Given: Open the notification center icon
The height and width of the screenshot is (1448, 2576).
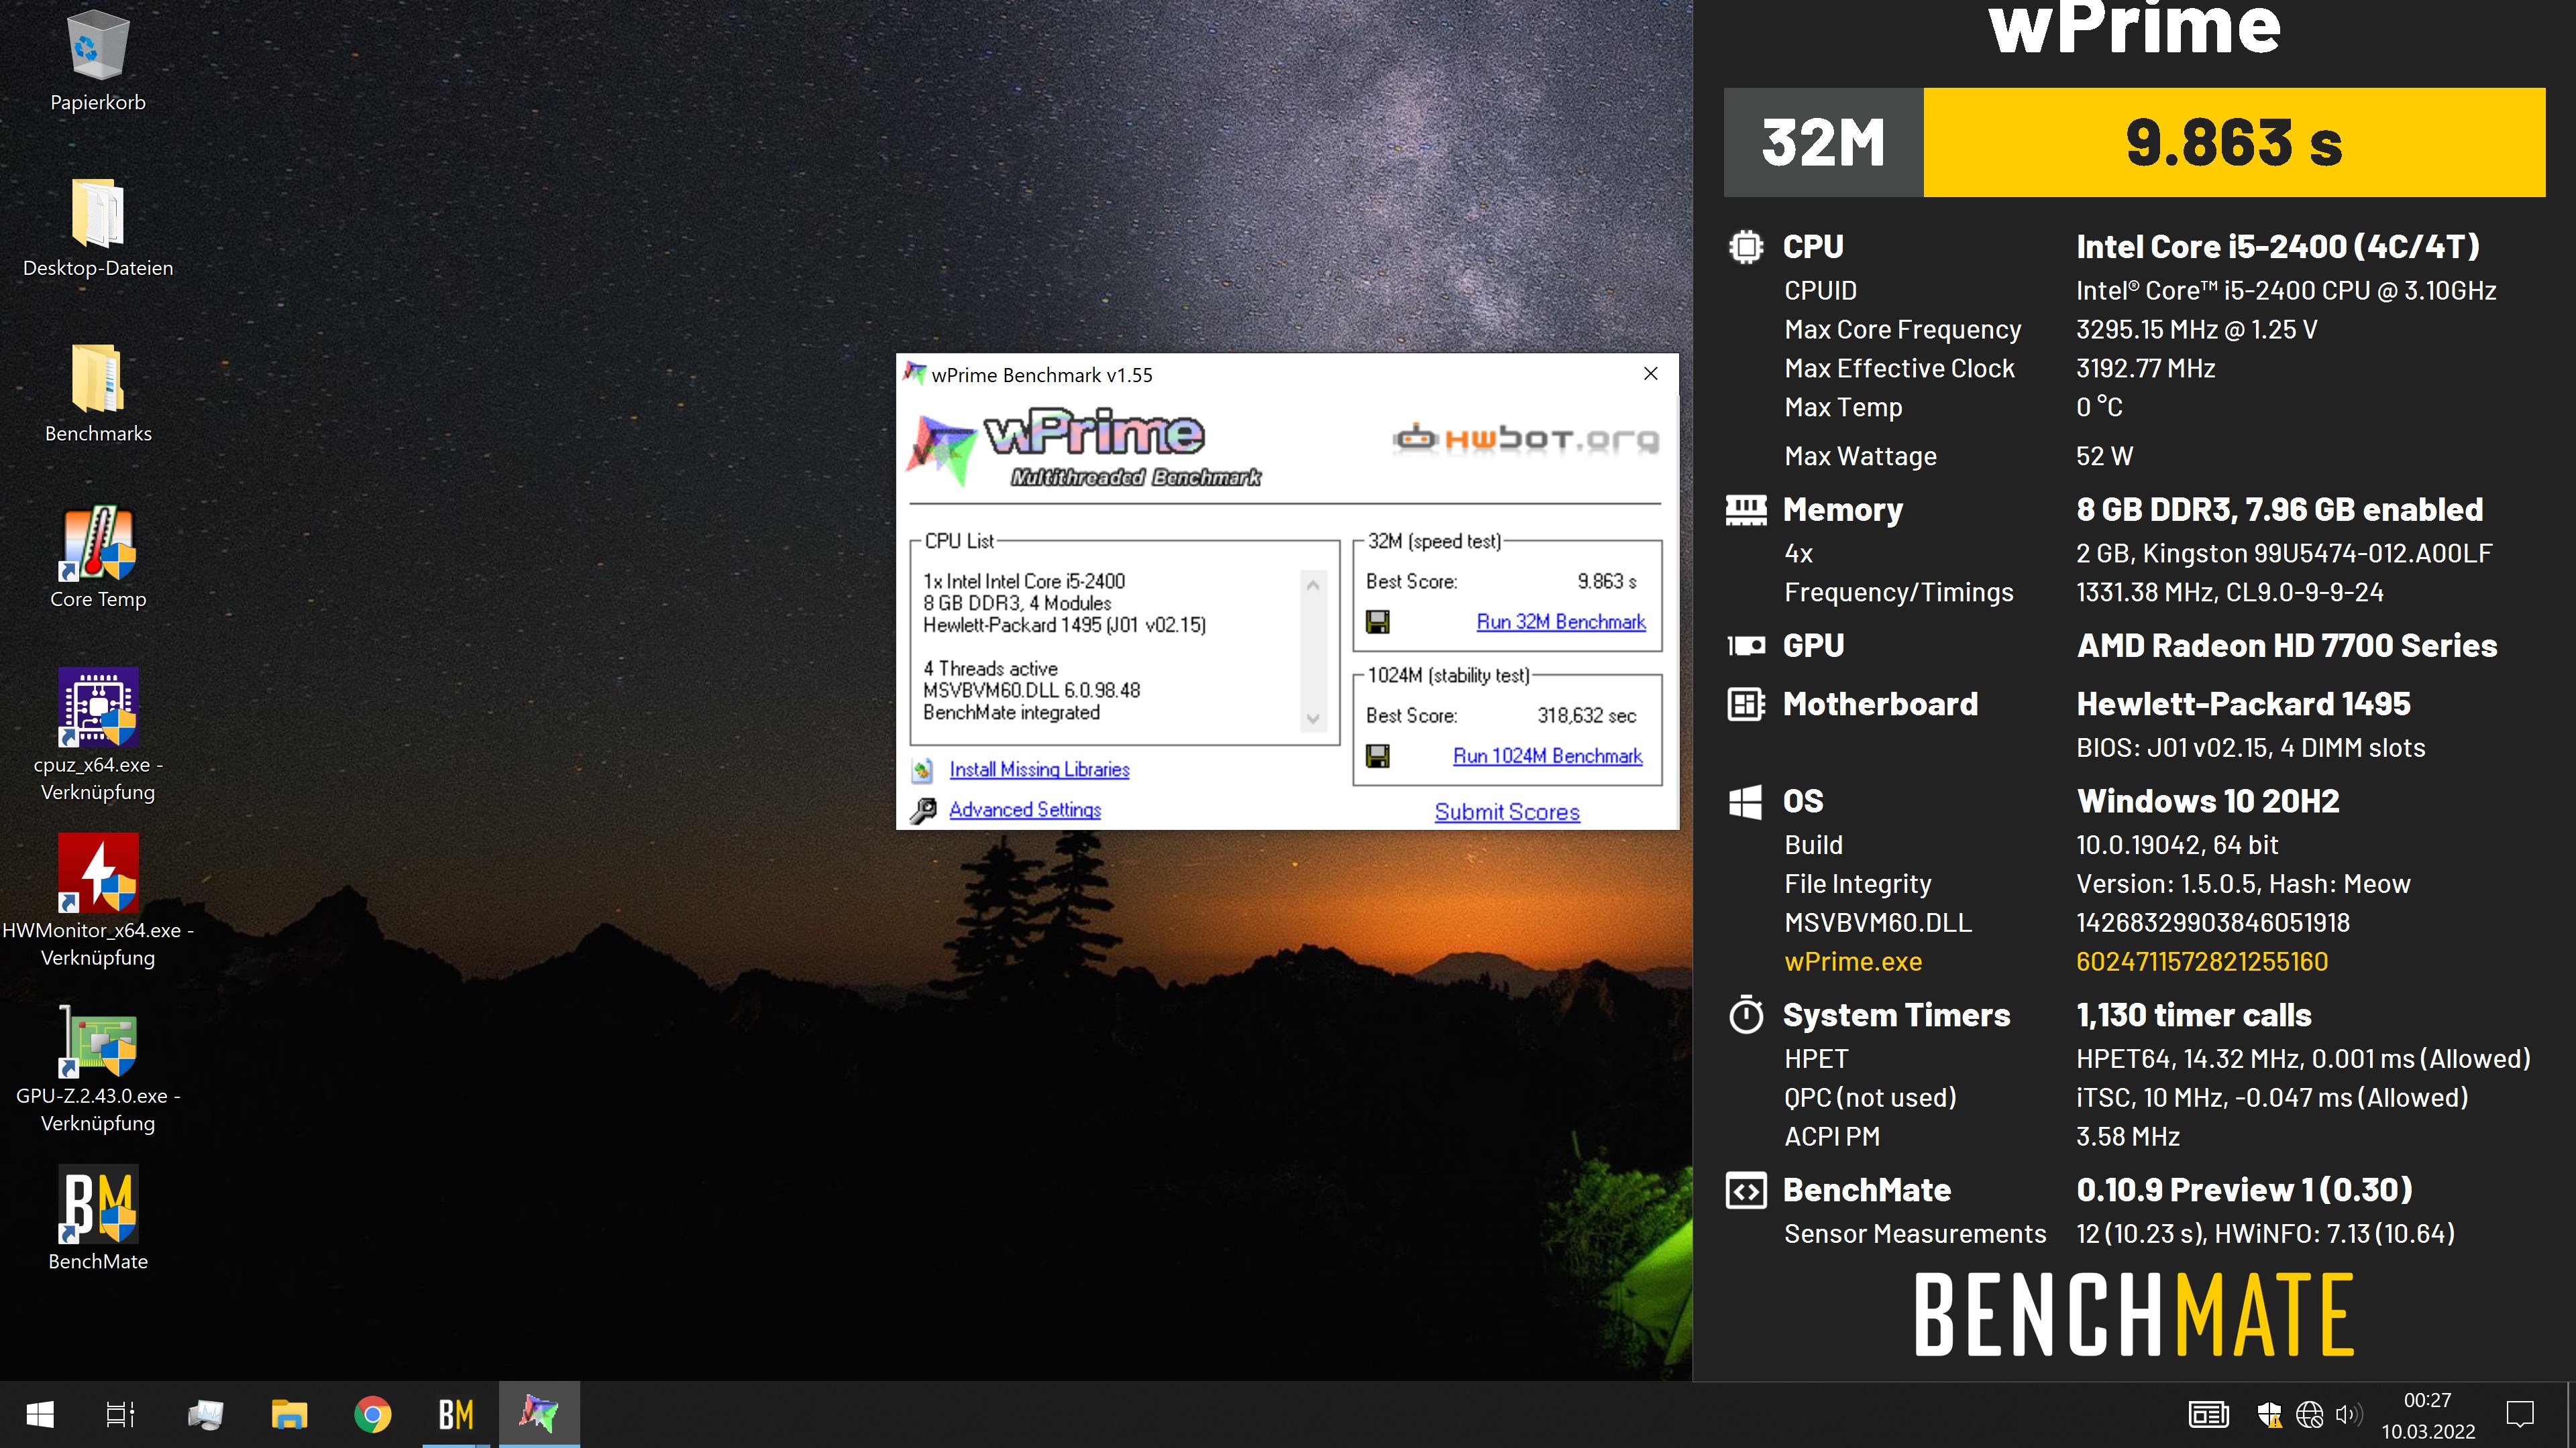Looking at the screenshot, I should [x=2520, y=1415].
